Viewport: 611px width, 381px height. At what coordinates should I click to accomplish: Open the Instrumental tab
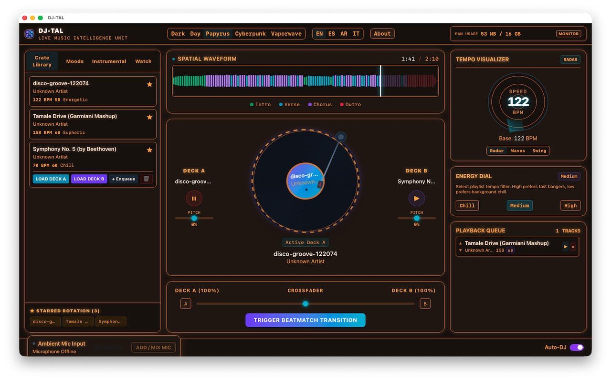109,61
